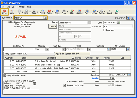Open the Terms arrow button
This screenshot has width=137, height=98.
tap(89, 49)
